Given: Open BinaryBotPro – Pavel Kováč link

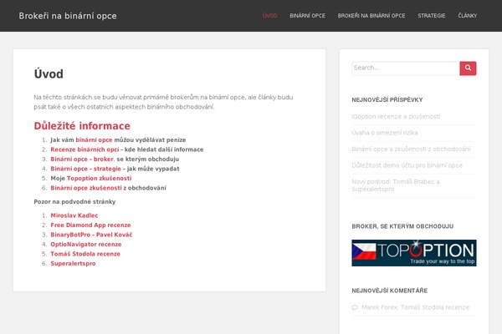Looking at the screenshot, I should tap(91, 235).
